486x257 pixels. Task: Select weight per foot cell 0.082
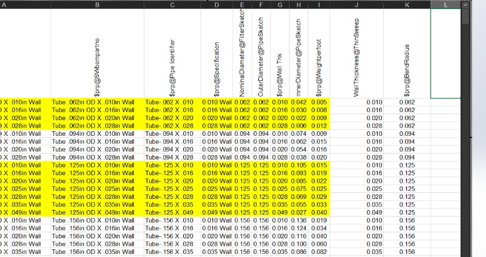point(319,252)
